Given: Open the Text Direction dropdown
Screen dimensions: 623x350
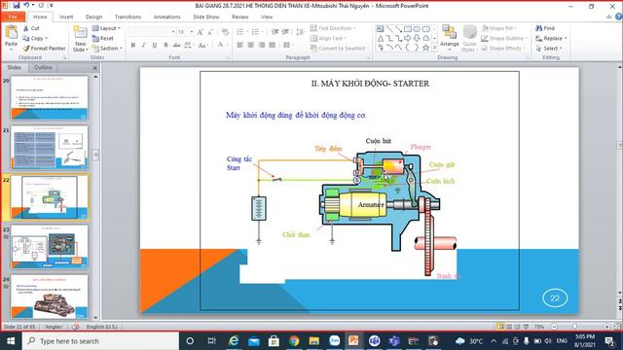Looking at the screenshot, I should 333,28.
